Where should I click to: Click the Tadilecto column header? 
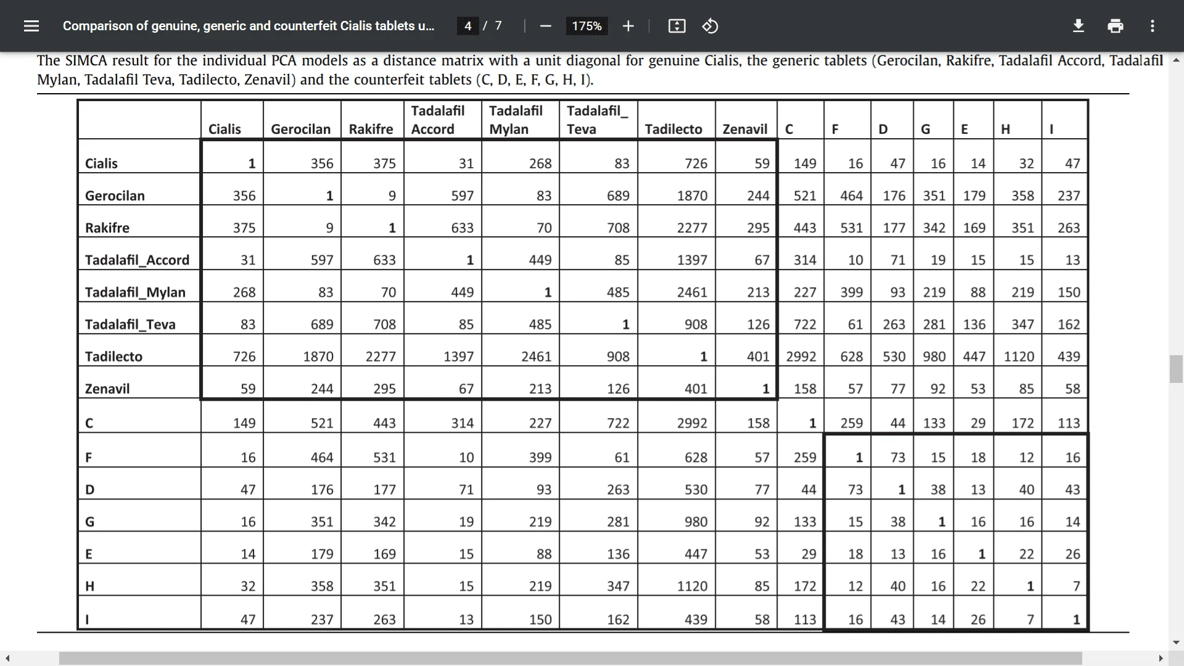(673, 129)
